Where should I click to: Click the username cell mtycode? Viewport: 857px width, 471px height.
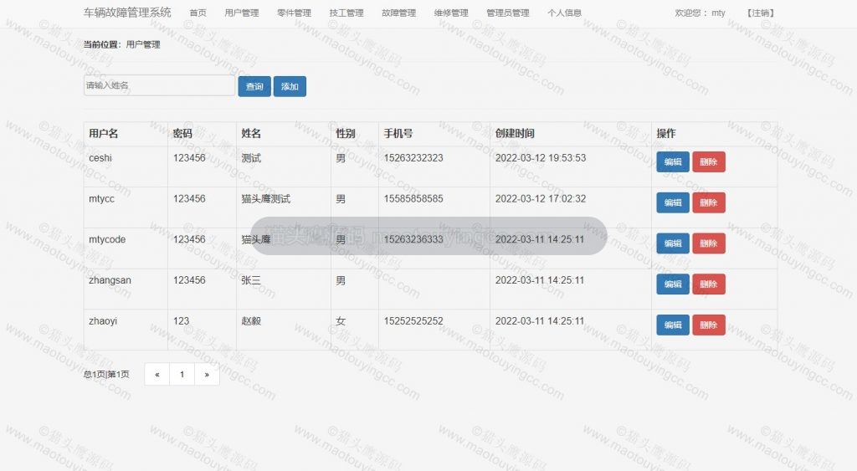[x=107, y=239]
